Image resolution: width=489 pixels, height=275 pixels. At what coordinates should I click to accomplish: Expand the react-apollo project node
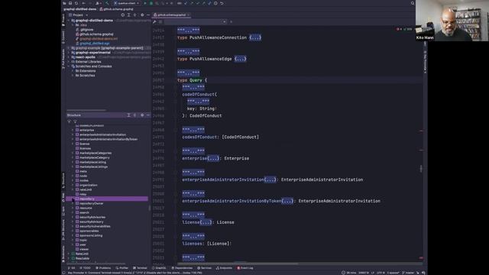pyautogui.click(x=69, y=57)
